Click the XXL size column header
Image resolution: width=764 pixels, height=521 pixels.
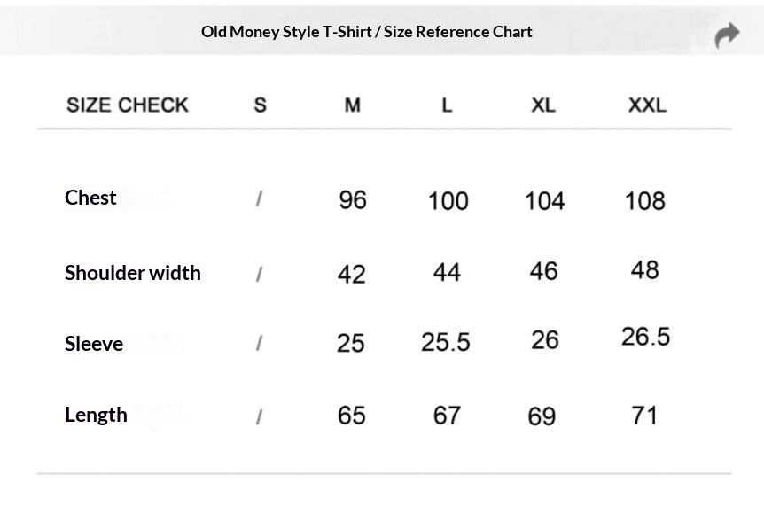[647, 105]
